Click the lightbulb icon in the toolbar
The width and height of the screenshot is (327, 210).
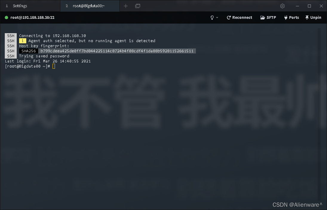point(212,17)
